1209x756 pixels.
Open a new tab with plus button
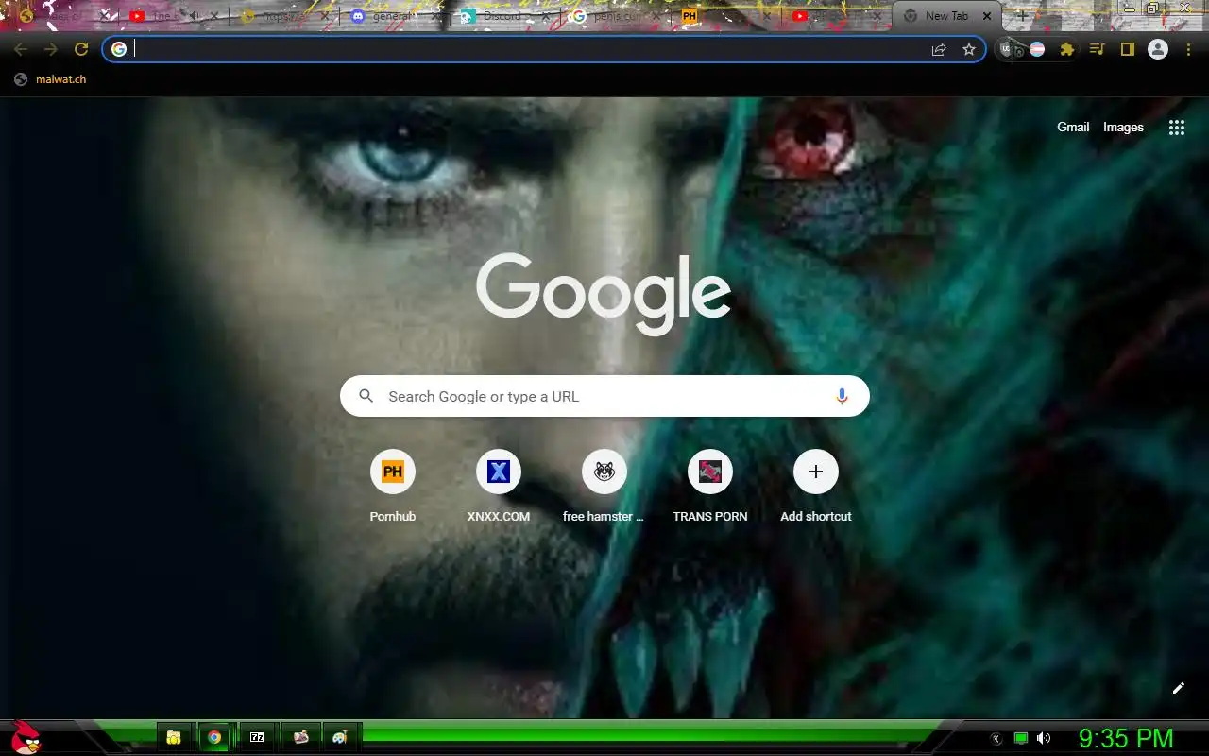pyautogui.click(x=1022, y=16)
